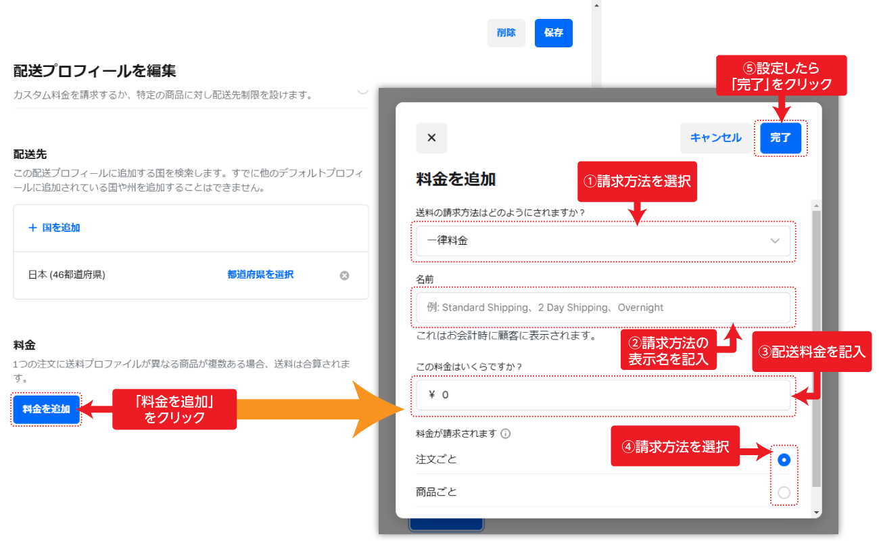Expand the 一律料金 billing method dropdown

tap(602, 241)
